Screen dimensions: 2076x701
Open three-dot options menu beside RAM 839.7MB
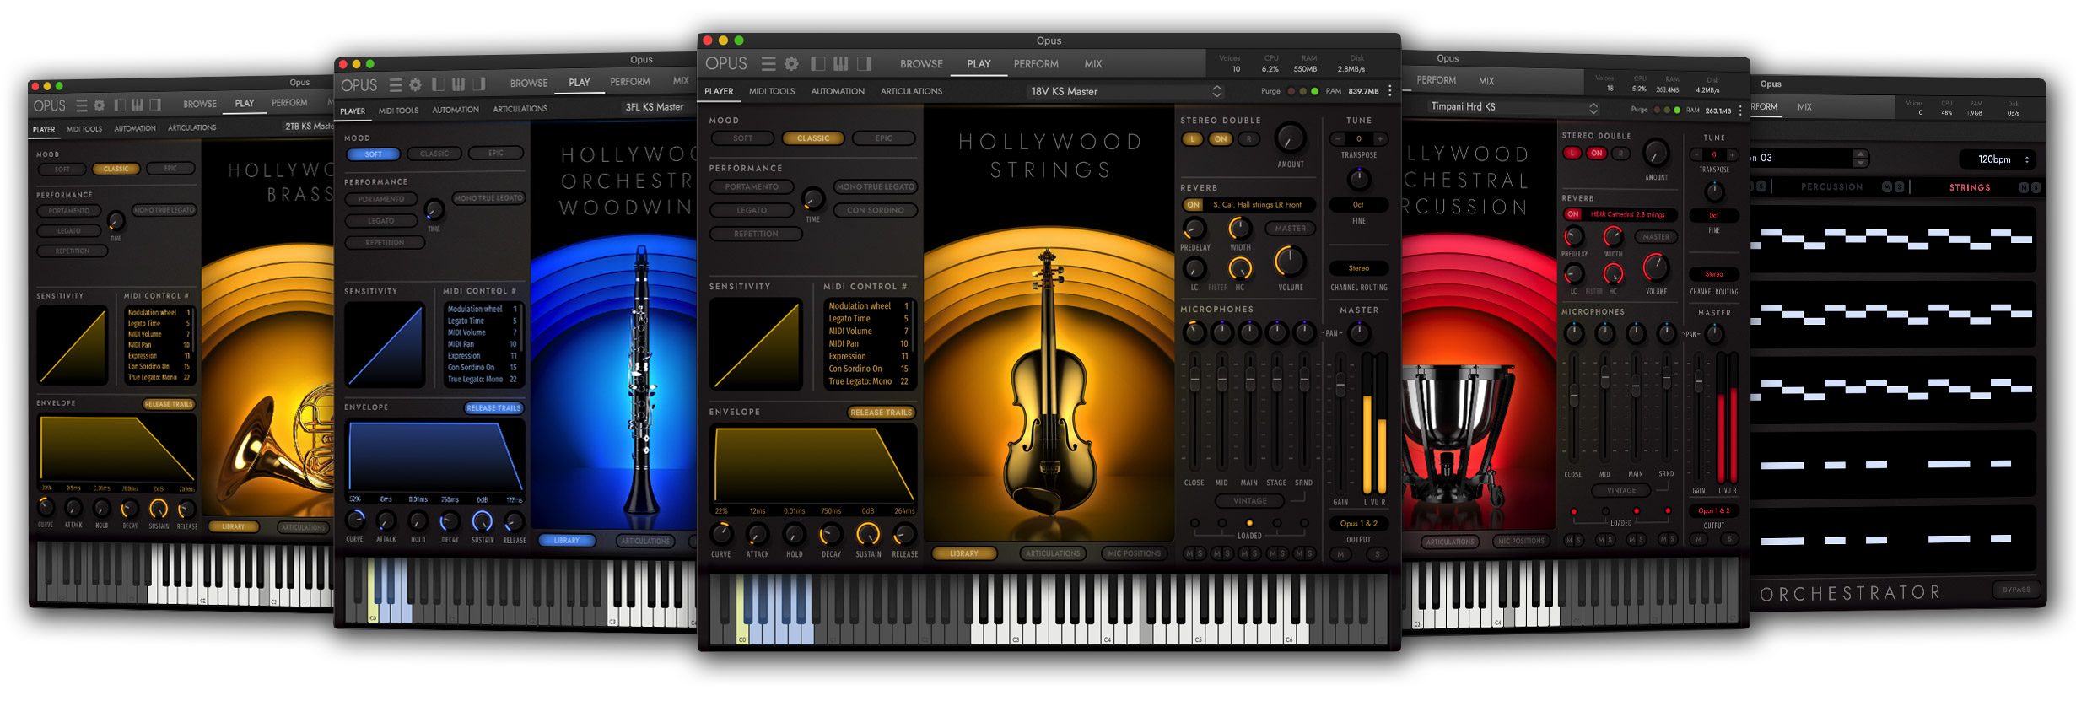(x=1390, y=91)
